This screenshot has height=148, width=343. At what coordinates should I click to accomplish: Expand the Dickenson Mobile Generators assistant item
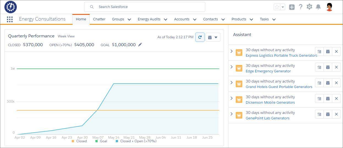(232, 98)
